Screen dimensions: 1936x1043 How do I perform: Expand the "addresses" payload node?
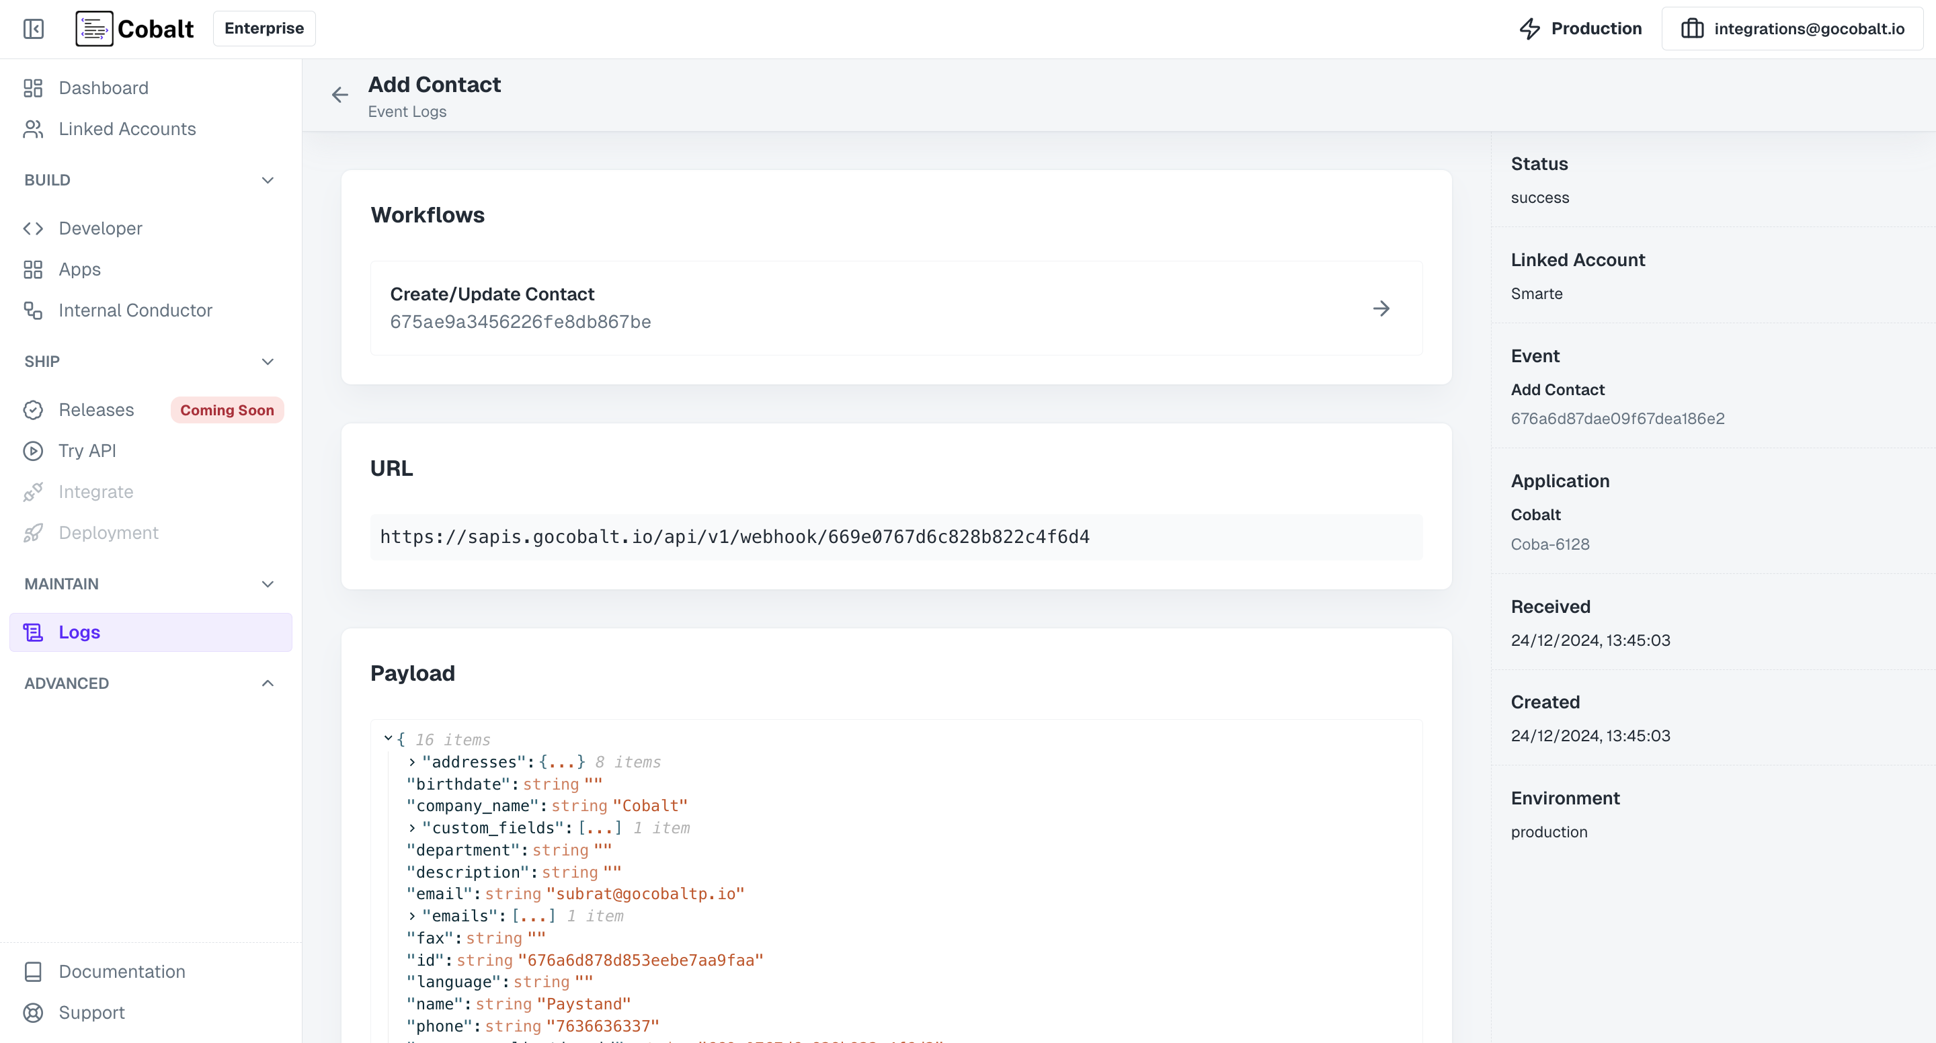pyautogui.click(x=412, y=762)
